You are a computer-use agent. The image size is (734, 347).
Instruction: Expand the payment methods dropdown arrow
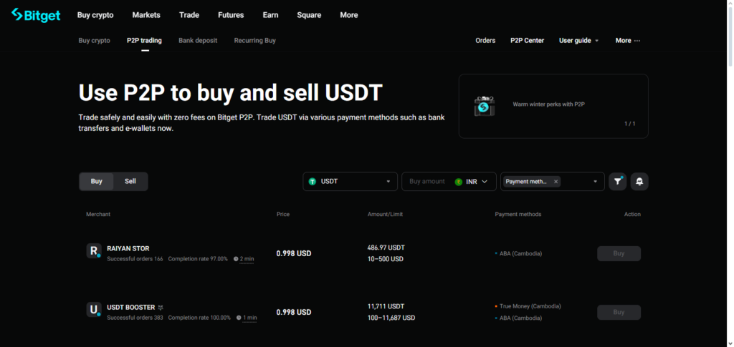point(596,182)
